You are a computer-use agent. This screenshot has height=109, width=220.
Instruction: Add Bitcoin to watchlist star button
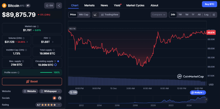click(49, 6)
